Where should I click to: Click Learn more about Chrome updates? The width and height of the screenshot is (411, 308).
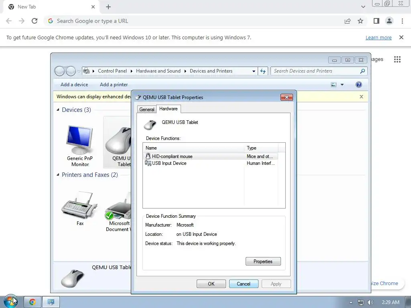[x=378, y=37]
